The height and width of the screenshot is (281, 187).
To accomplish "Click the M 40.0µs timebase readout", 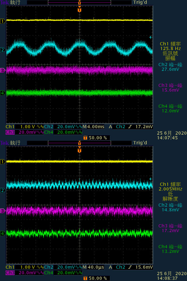I will 93,267.
